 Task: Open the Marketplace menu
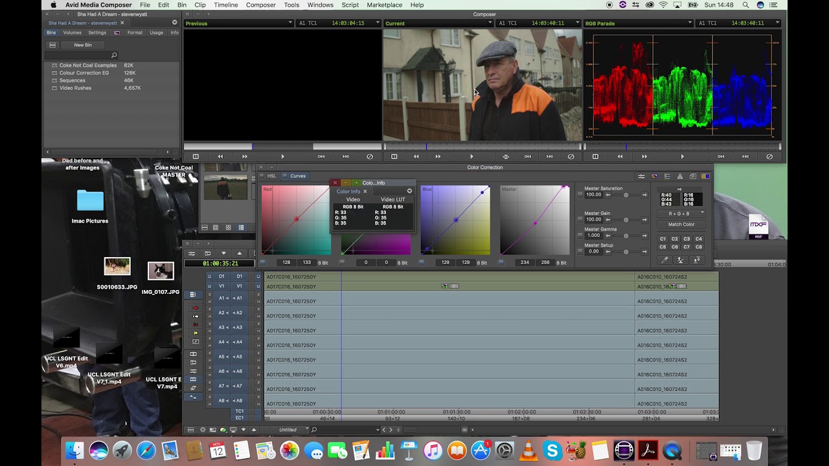385,5
